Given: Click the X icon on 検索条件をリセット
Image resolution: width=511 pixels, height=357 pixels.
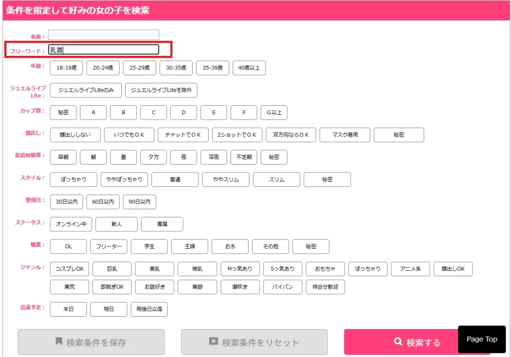Looking at the screenshot, I should click(213, 342).
